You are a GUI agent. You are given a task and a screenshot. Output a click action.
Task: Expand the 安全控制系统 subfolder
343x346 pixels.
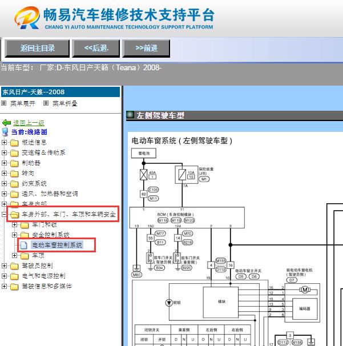pyautogui.click(x=15, y=235)
